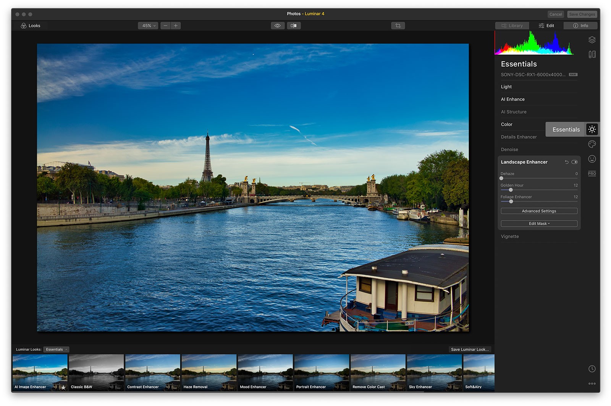Toggle the Landscape Enhancer on/off switch
The height and width of the screenshot is (406, 611).
click(574, 162)
